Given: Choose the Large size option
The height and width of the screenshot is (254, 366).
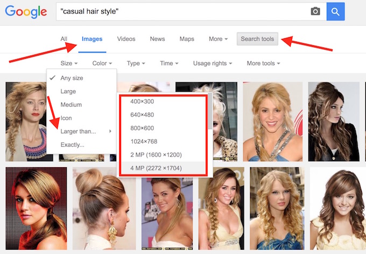Looking at the screenshot, I should pos(68,92).
